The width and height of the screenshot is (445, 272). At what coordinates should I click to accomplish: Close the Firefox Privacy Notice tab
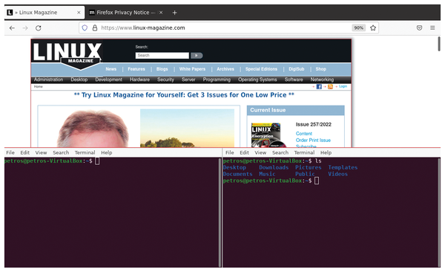pyautogui.click(x=161, y=13)
